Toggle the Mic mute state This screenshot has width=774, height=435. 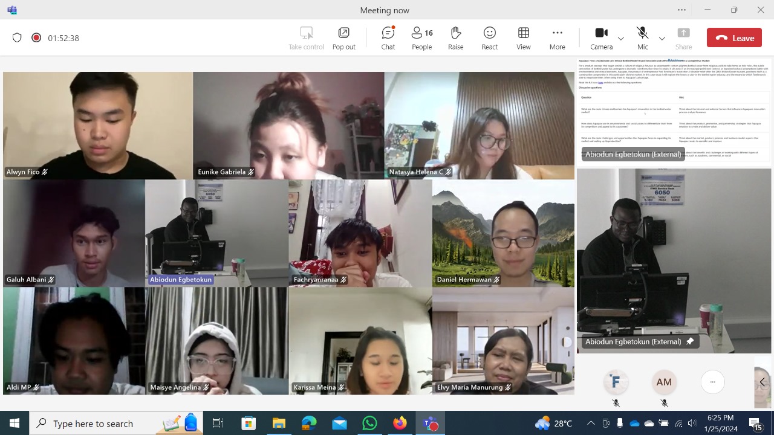pyautogui.click(x=642, y=37)
